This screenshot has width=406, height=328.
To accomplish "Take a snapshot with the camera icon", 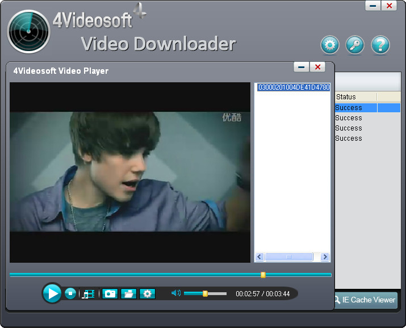I will tap(110, 293).
